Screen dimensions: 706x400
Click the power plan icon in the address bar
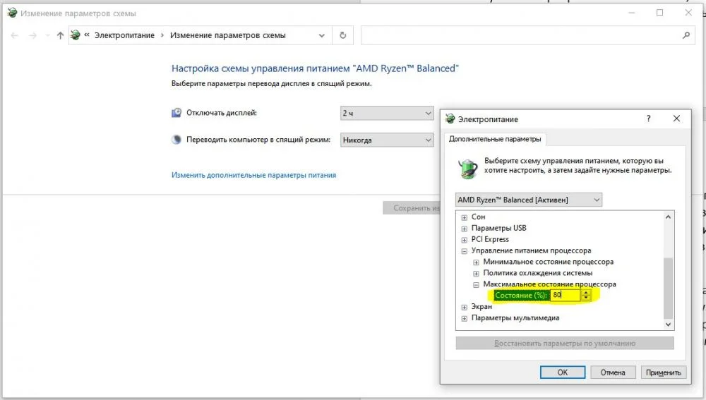pos(76,35)
